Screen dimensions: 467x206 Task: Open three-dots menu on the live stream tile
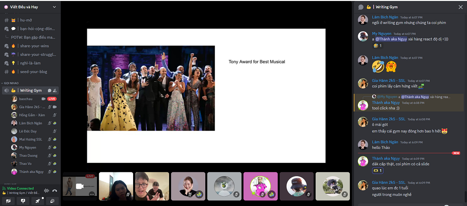pyautogui.click(x=92, y=194)
